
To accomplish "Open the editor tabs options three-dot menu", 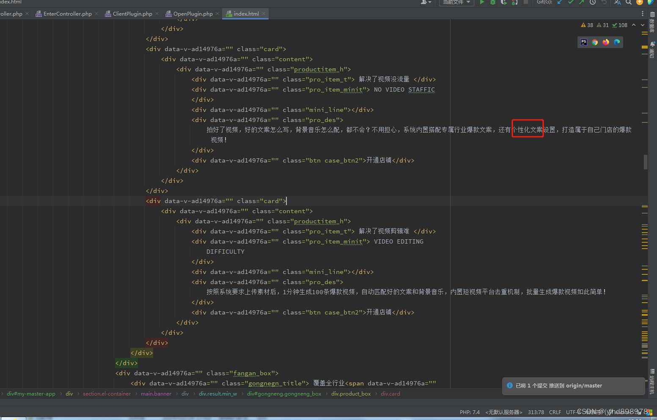I will [x=643, y=14].
